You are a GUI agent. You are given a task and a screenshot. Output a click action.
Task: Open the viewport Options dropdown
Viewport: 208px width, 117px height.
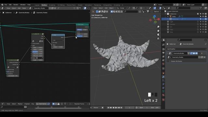[157, 12]
